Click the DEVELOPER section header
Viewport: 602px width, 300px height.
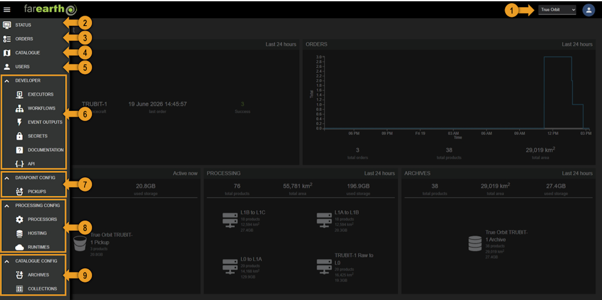pyautogui.click(x=28, y=81)
